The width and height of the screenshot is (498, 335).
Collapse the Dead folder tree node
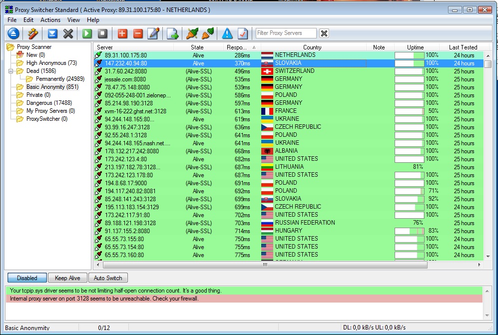point(10,71)
